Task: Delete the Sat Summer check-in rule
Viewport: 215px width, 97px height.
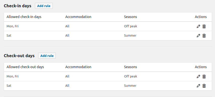Action: click(204, 36)
